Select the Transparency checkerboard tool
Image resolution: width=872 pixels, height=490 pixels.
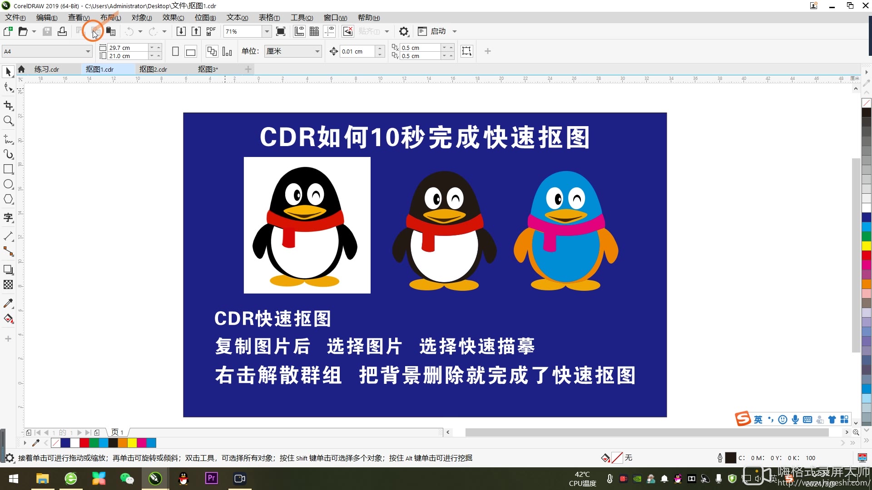pyautogui.click(x=8, y=284)
